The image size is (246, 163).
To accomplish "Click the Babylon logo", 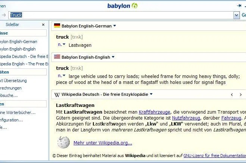I will coord(122,6).
